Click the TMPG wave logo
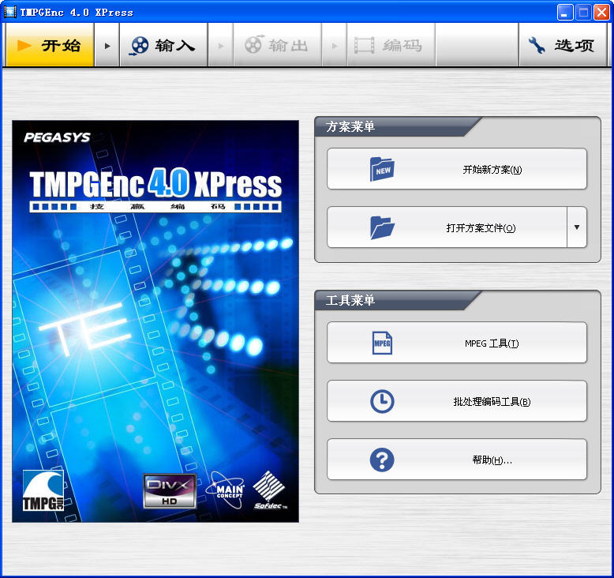The width and height of the screenshot is (614, 578). pyautogui.click(x=43, y=491)
